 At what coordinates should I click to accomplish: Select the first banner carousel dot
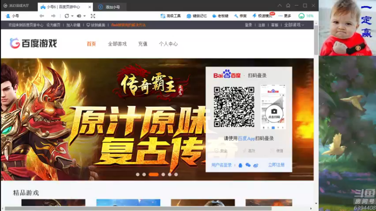point(138,174)
